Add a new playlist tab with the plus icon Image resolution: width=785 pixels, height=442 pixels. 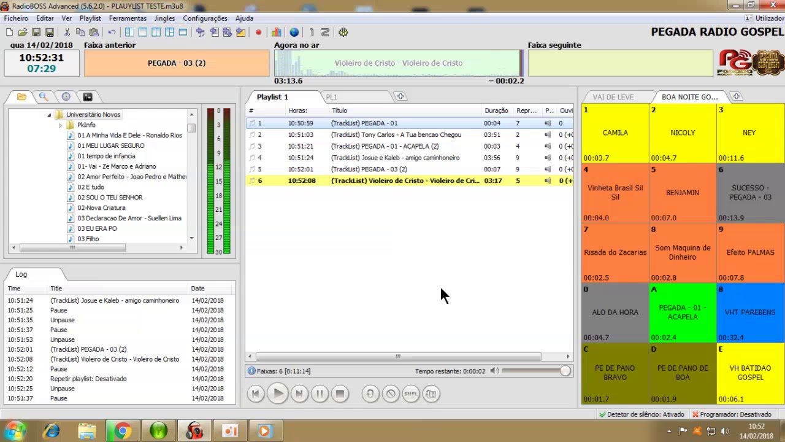[x=400, y=97]
